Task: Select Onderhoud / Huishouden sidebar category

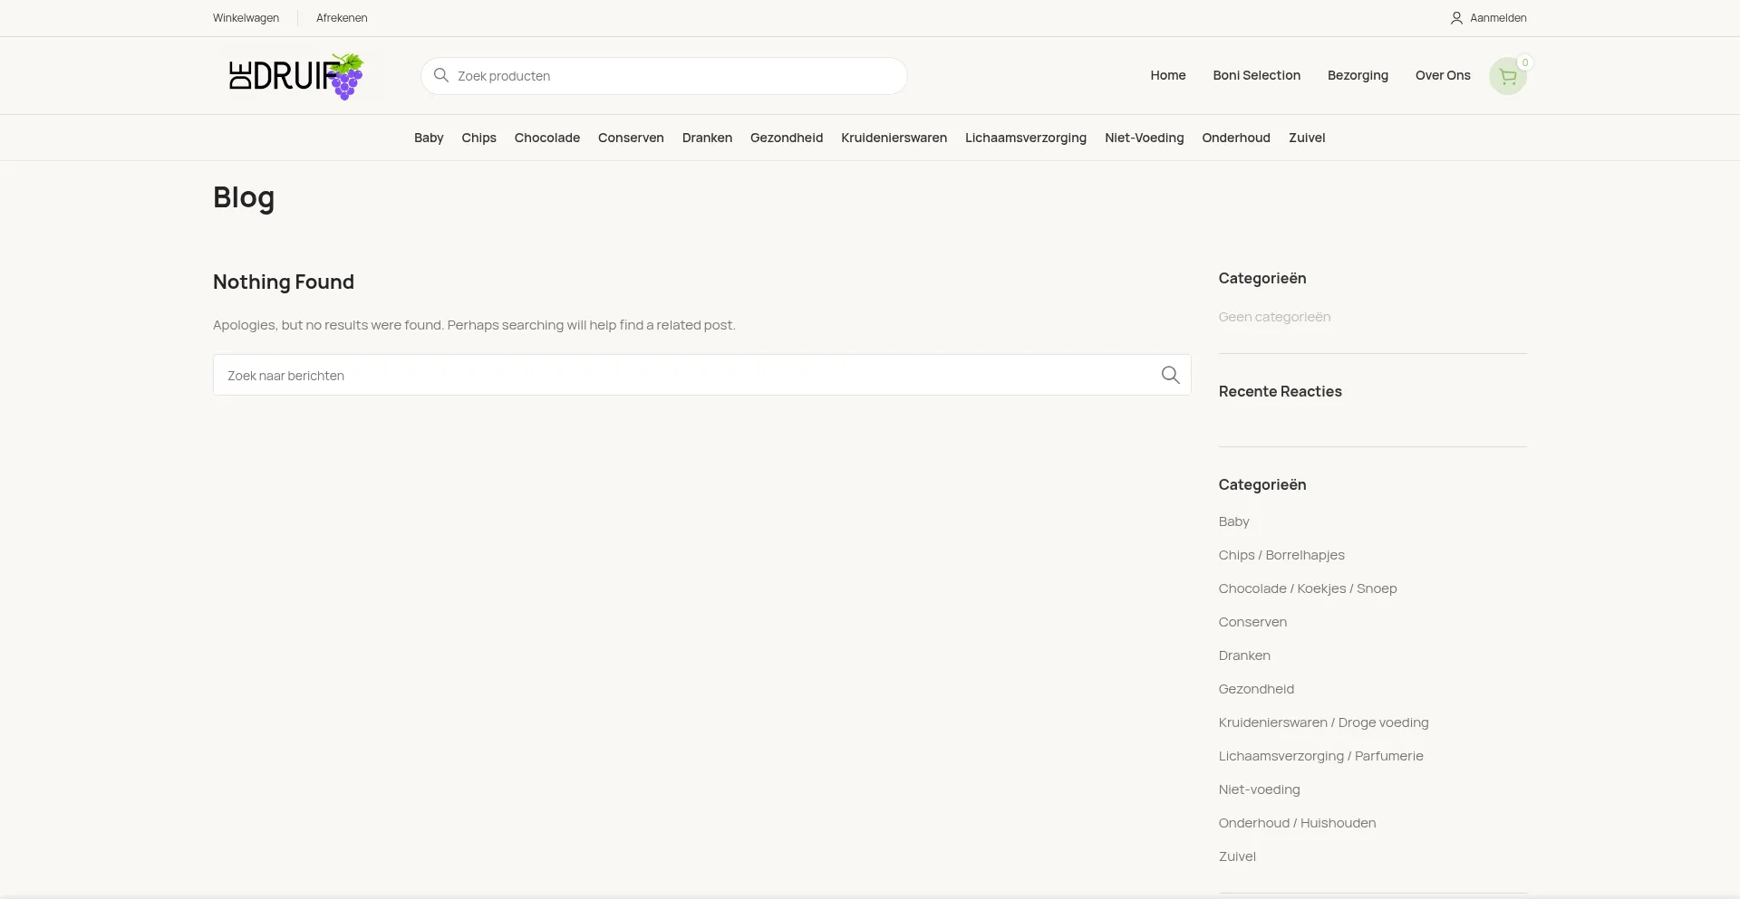Action: click(x=1296, y=823)
